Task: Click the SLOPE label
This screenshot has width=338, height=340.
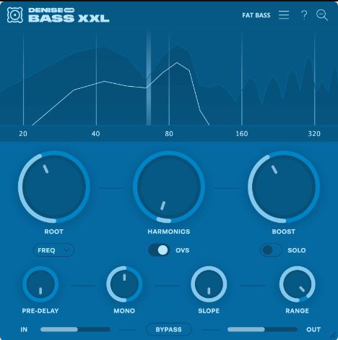Action: (x=209, y=310)
